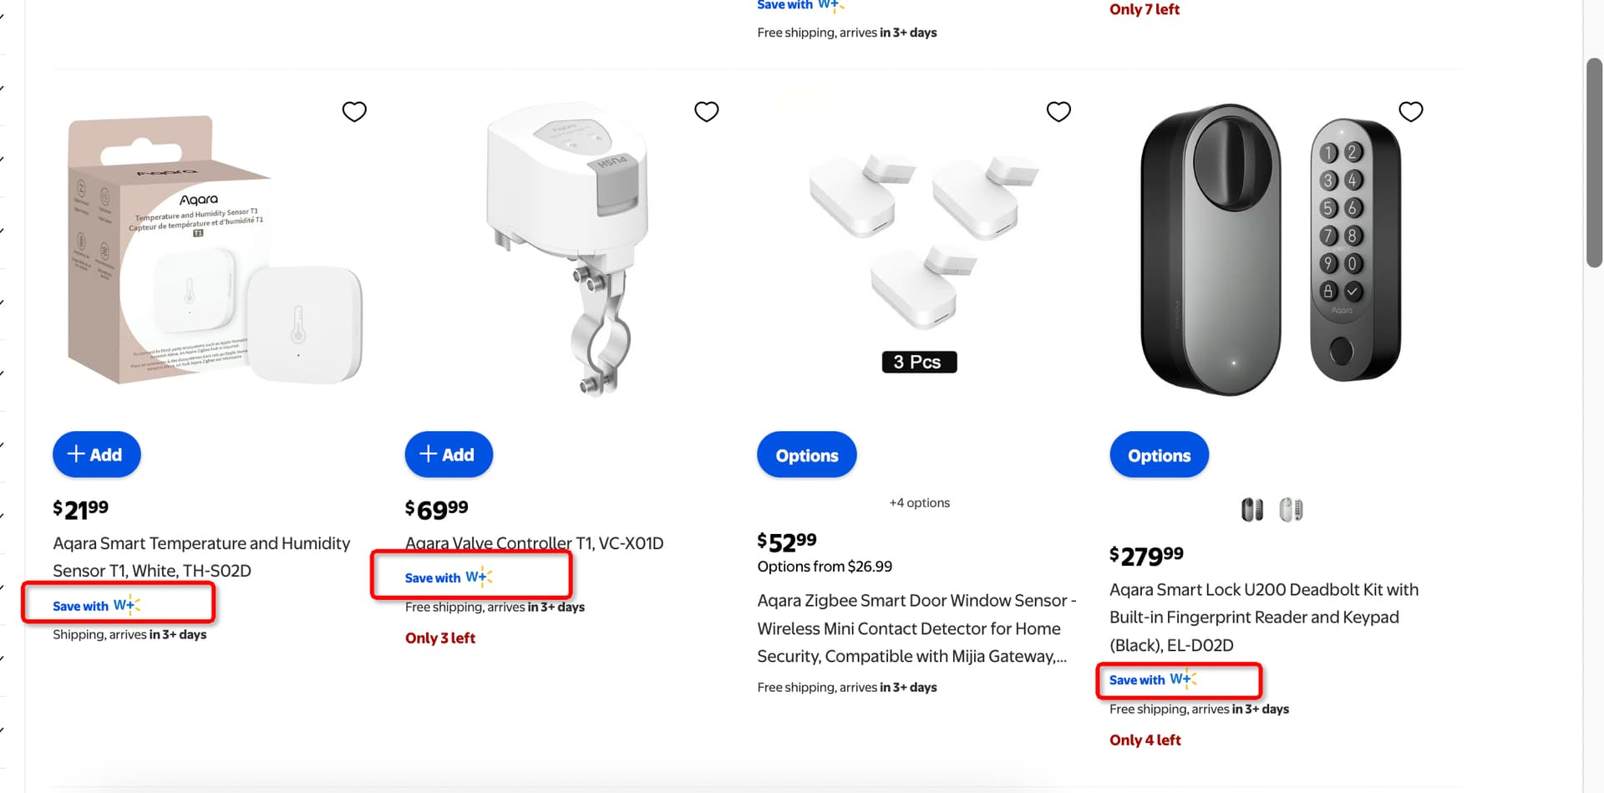Viewport: 1604px width, 793px height.
Task: Click the Smart Lock U200 product image
Action: tap(1270, 251)
